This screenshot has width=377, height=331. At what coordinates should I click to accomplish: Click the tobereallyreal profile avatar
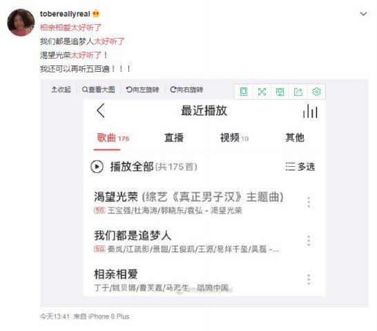pyautogui.click(x=21, y=22)
